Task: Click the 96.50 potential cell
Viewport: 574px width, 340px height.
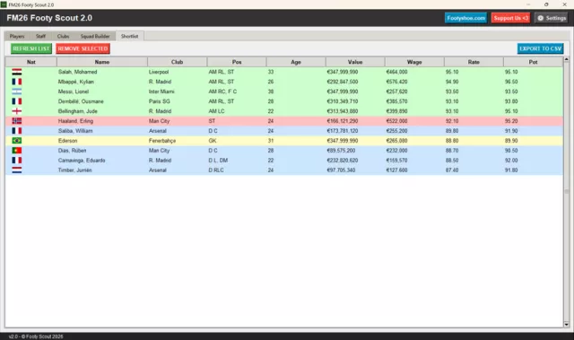Action: pyautogui.click(x=511, y=82)
